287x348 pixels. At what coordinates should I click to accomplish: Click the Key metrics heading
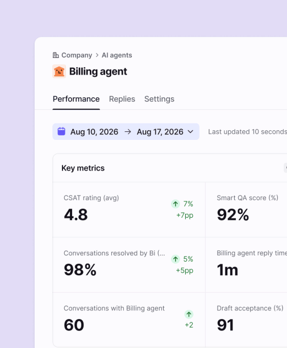point(83,168)
